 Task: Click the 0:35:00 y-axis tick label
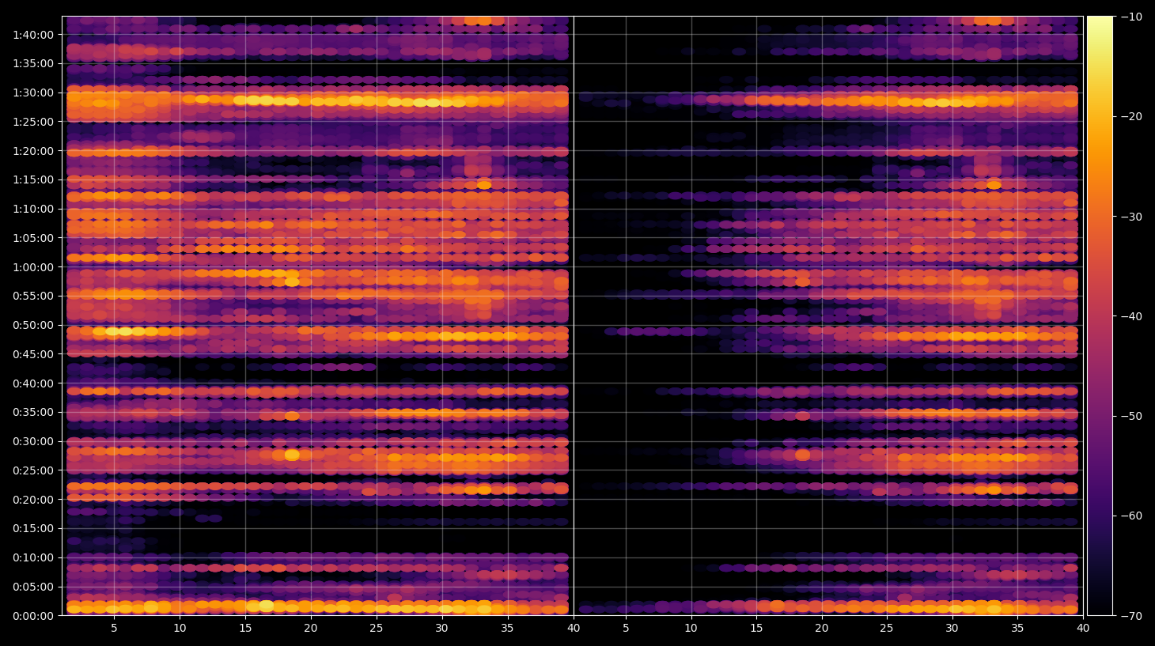pos(33,412)
